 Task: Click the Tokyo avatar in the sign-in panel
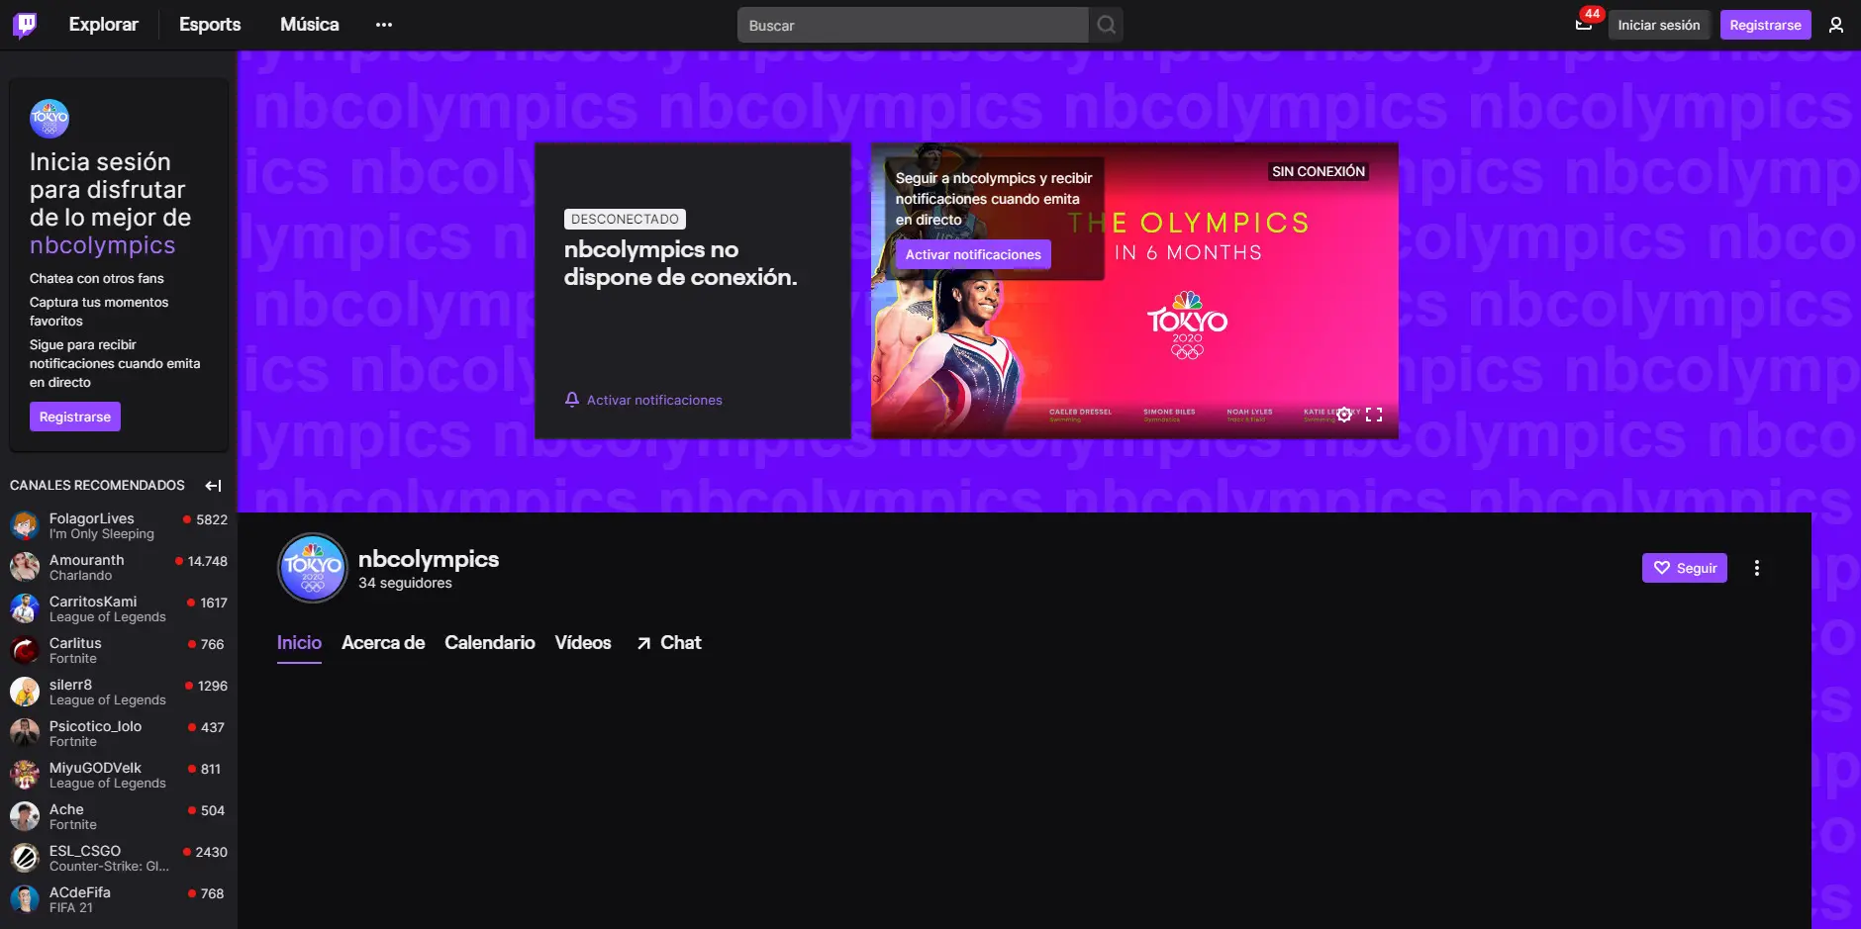(x=49, y=119)
